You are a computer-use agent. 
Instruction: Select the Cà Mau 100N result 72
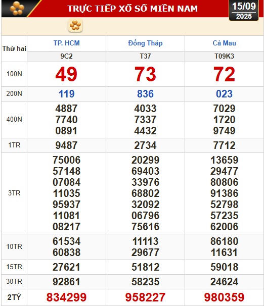pos(224,74)
